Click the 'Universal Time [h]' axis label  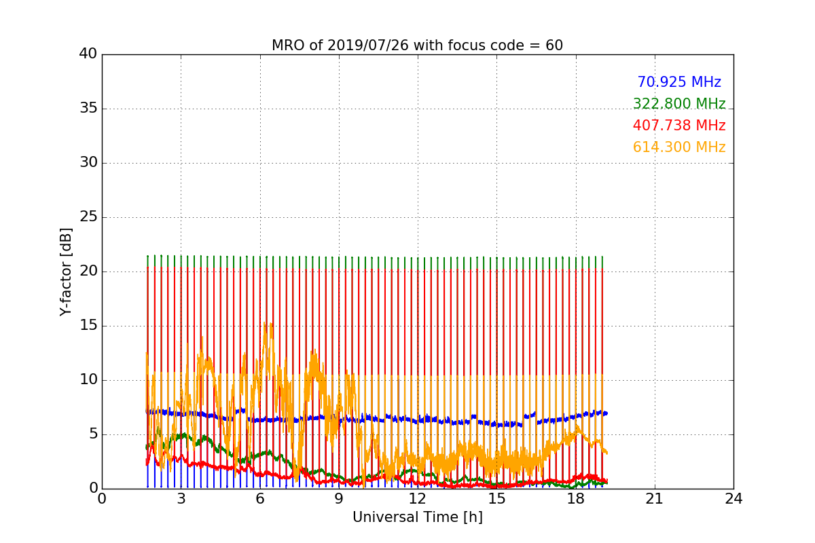[417, 517]
